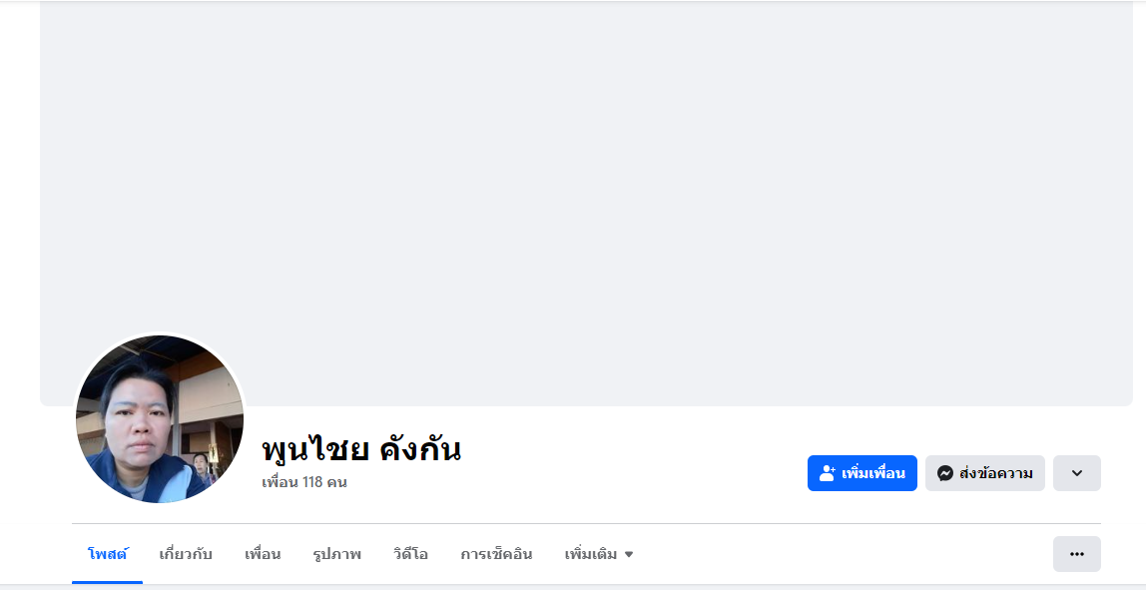View the circular profile picture
This screenshot has width=1146, height=590.
(x=160, y=418)
